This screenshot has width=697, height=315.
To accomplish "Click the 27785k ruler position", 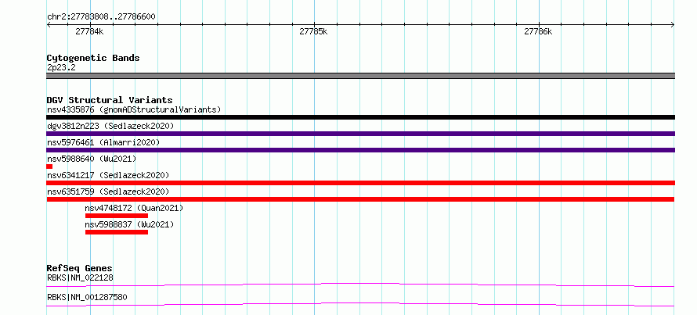I will coord(313,32).
